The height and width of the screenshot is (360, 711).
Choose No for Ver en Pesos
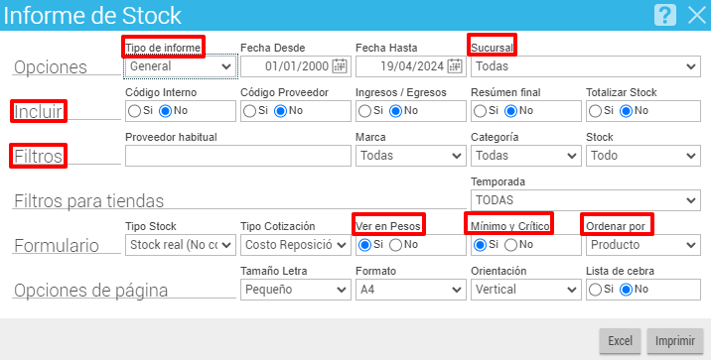pos(396,245)
